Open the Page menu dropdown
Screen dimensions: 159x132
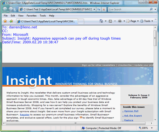click(x=133, y=21)
